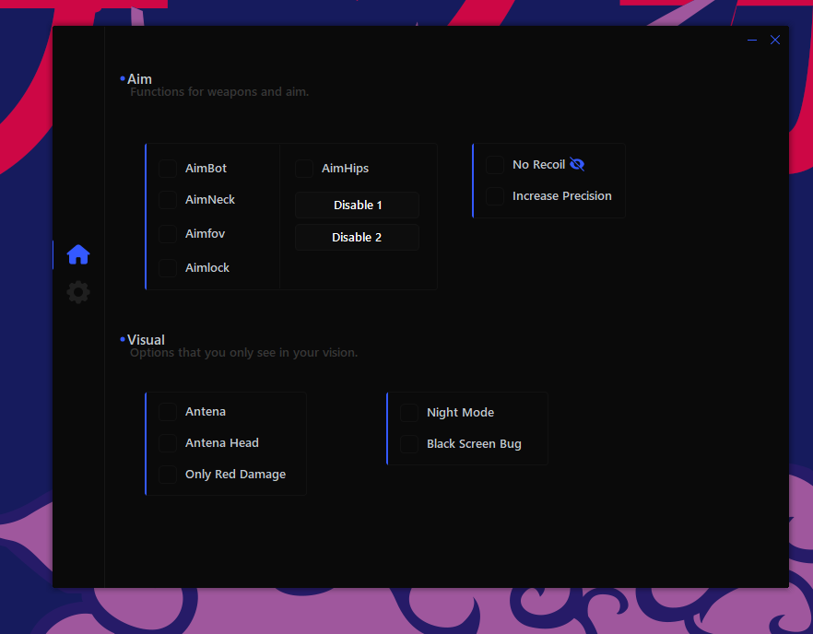The height and width of the screenshot is (634, 813).
Task: Minimize the application window
Action: tap(751, 40)
